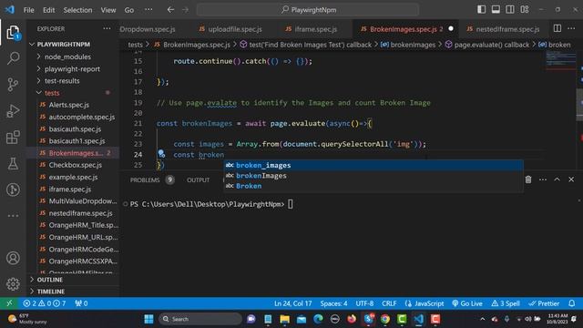Switch to iframe.spec.js editor tab

click(x=311, y=29)
